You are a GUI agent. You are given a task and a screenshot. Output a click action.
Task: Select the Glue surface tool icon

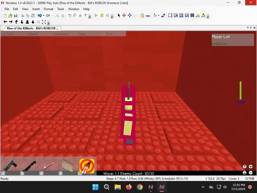click(x=176, y=15)
